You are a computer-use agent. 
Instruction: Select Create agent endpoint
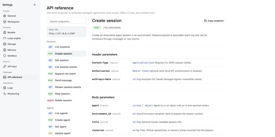tap(66, 120)
